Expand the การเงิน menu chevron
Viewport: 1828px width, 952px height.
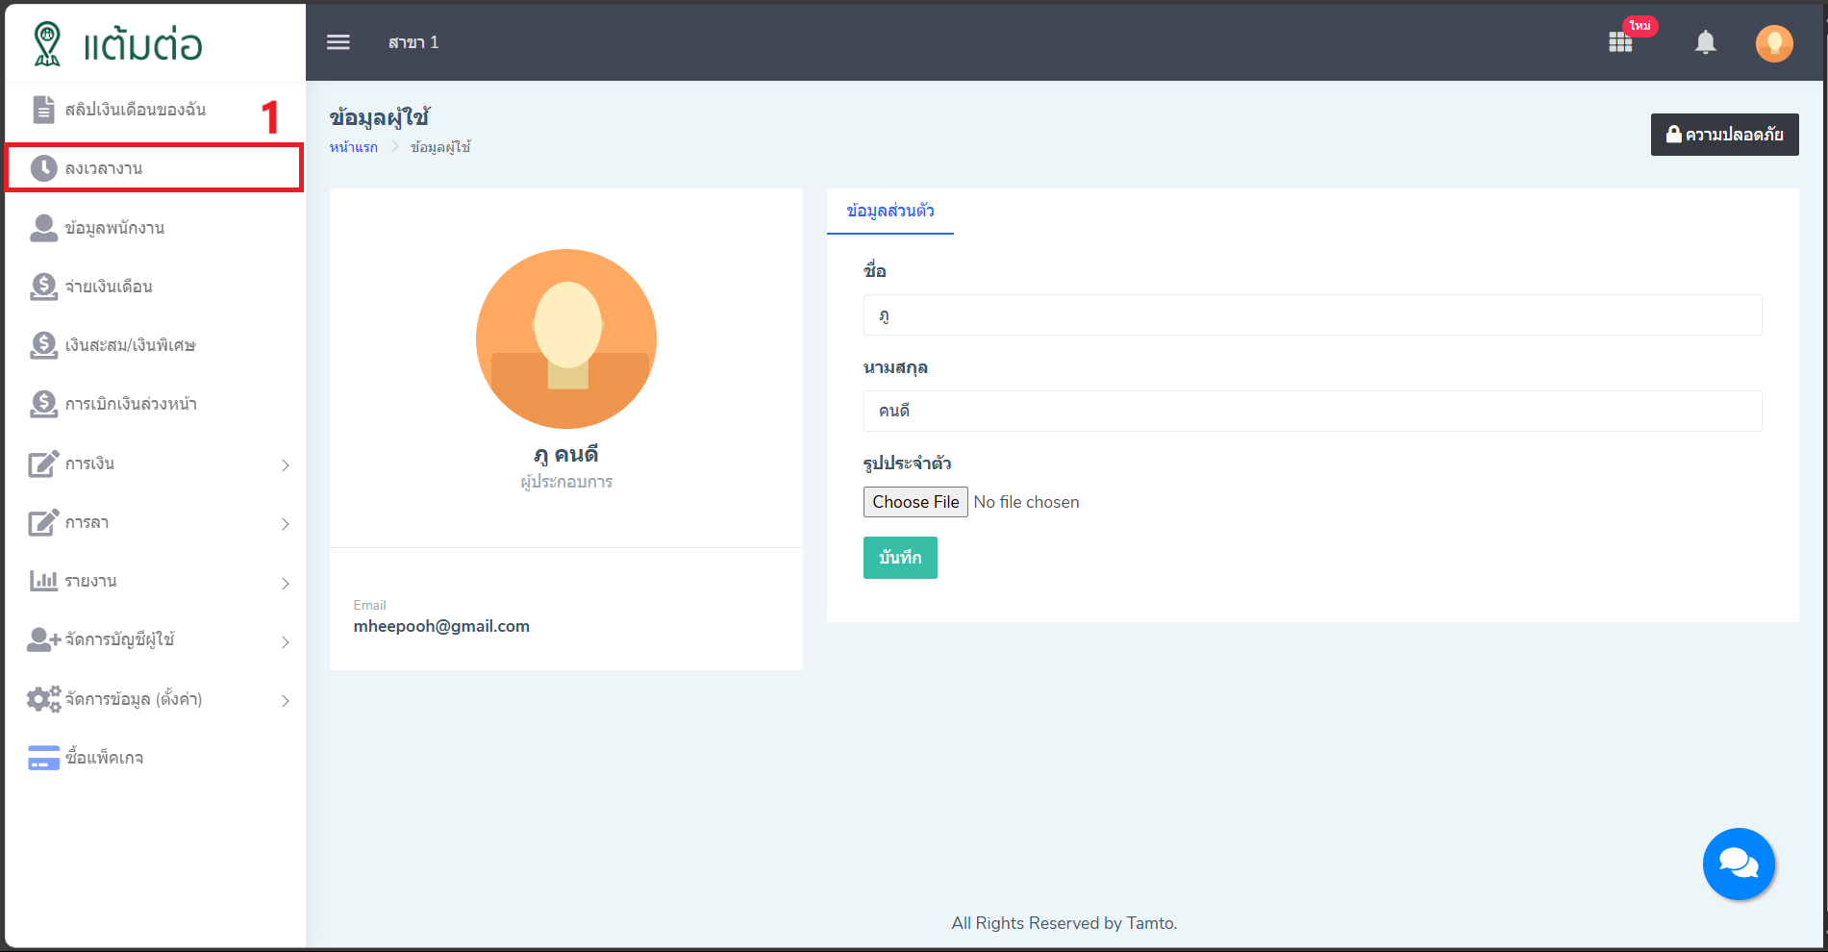[286, 465]
